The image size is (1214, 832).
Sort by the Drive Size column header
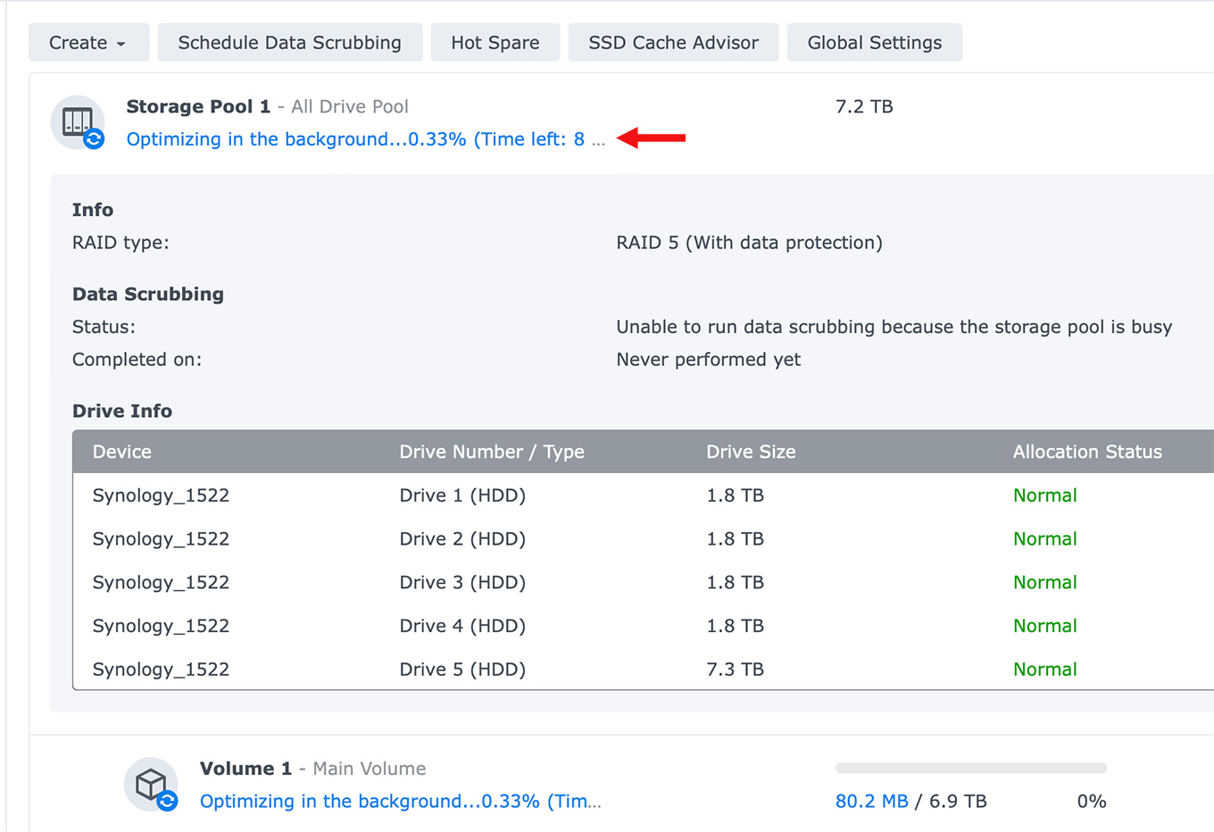pos(750,452)
